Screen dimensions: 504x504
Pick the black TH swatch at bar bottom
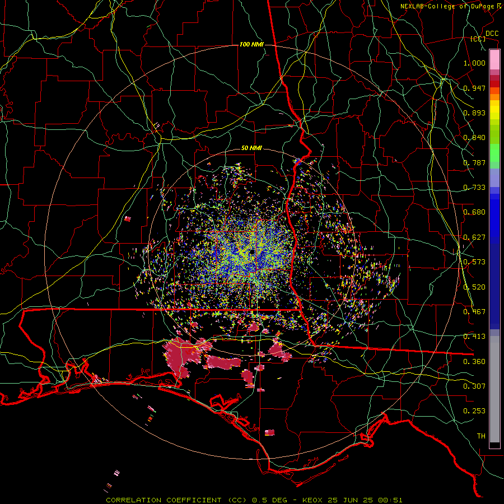(494, 445)
